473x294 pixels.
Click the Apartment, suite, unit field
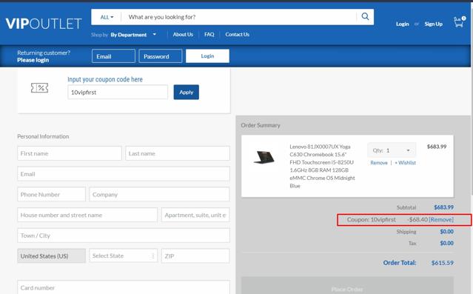point(195,215)
